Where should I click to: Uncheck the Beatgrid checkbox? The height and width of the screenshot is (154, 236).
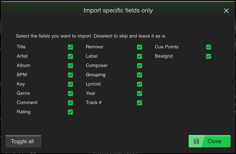[209, 56]
